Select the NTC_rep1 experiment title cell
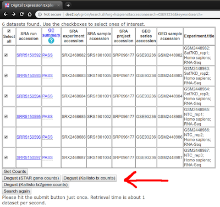Image resolution: width=220 pixels, height=207 pixels. click(x=199, y=117)
